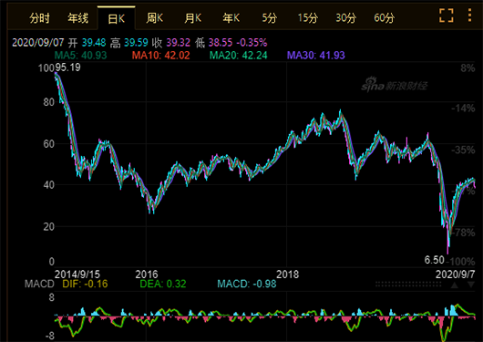Click the -0.35% change value
The height and width of the screenshot is (342, 483).
pyautogui.click(x=252, y=43)
